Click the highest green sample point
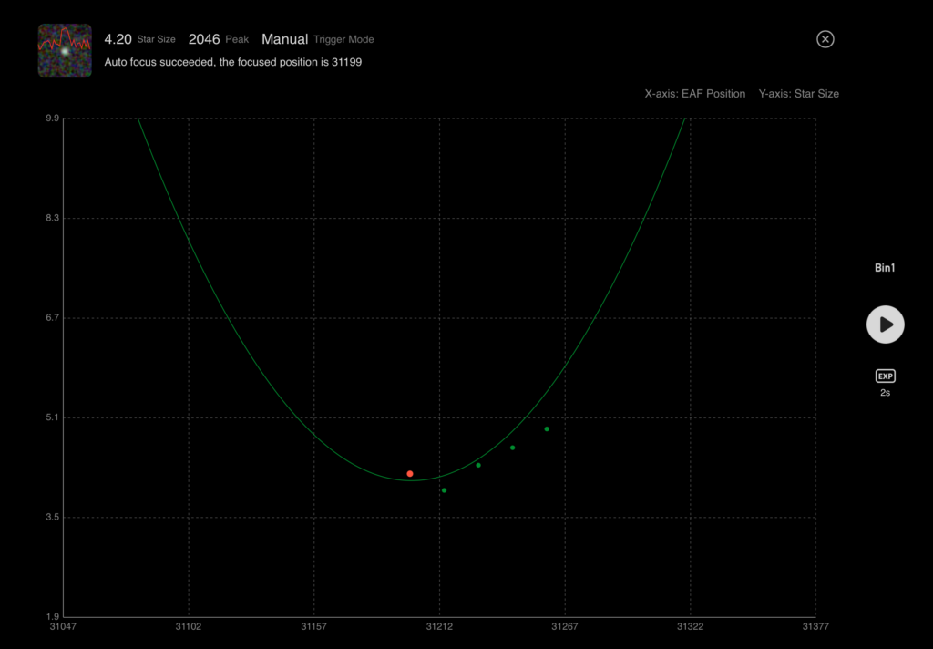This screenshot has height=649, width=933. point(547,429)
